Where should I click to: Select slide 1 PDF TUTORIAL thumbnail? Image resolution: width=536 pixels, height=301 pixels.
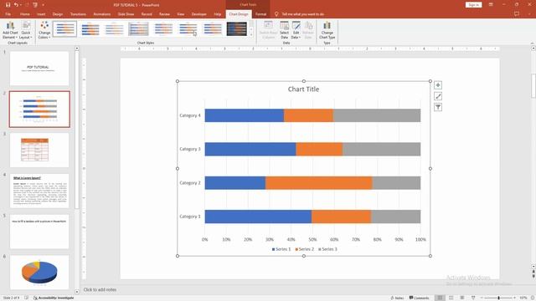[39, 69]
